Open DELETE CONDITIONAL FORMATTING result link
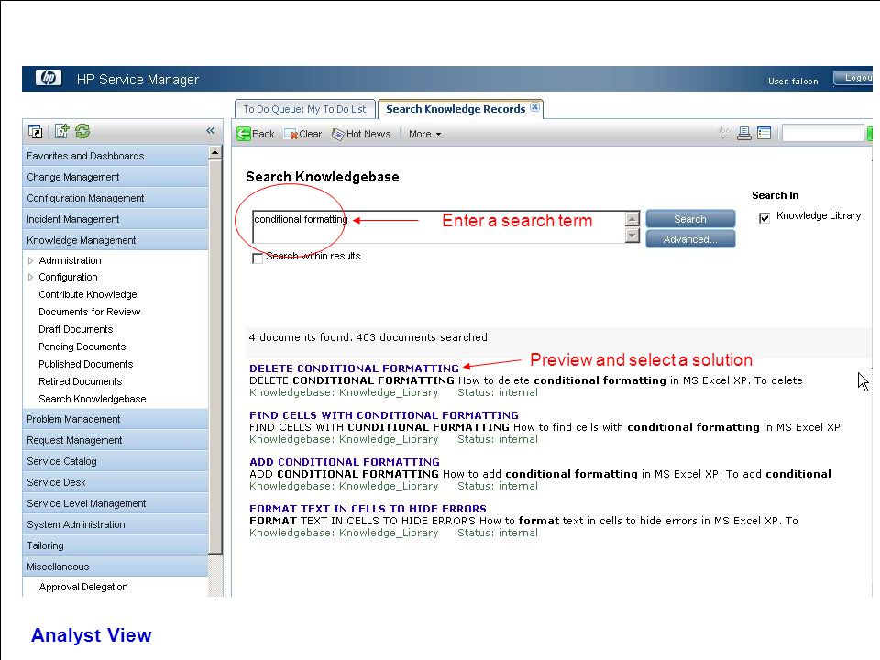The height and width of the screenshot is (660, 880). pyautogui.click(x=354, y=368)
